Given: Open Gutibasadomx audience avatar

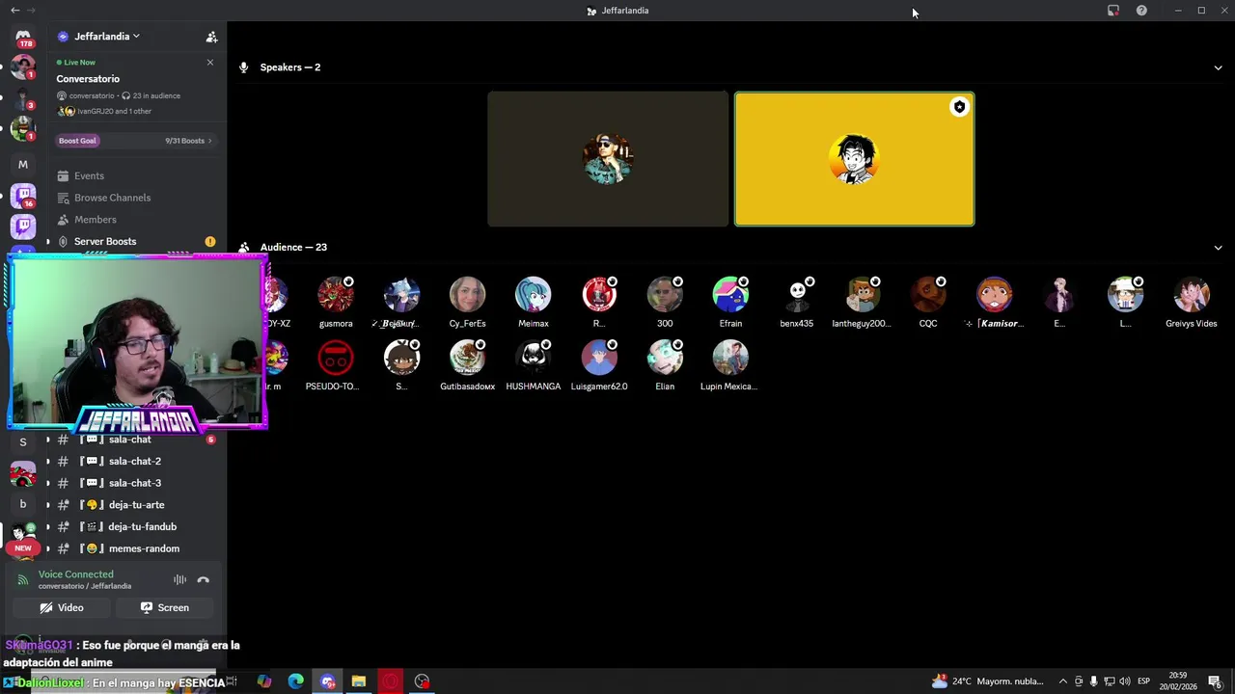Looking at the screenshot, I should coord(467,358).
